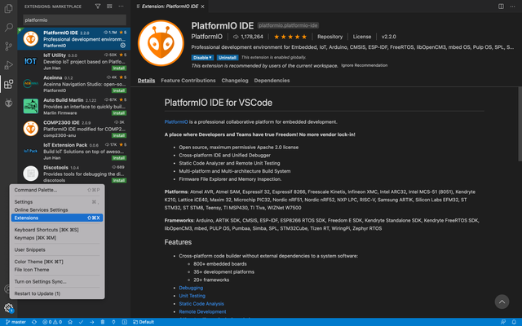Open the PlatformIO alien icon in activity bar
Viewport: 522px width, 326px height.
9,103
